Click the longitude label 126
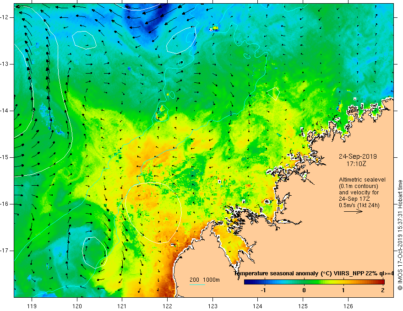The height and width of the screenshot is (311, 403). coord(348,306)
